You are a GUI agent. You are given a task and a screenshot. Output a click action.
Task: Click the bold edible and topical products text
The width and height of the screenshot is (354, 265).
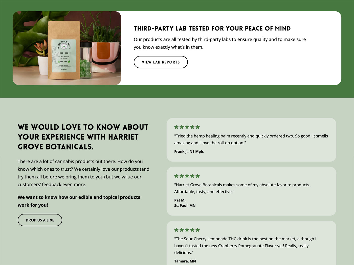(x=79, y=201)
